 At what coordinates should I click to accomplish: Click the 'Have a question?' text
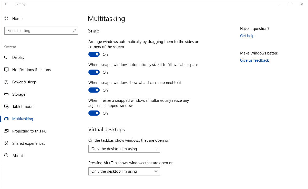[x=255, y=29]
